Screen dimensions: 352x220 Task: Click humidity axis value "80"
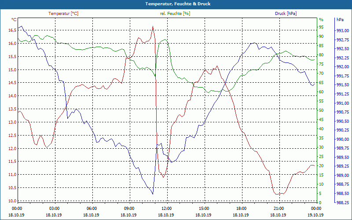pos(321,55)
